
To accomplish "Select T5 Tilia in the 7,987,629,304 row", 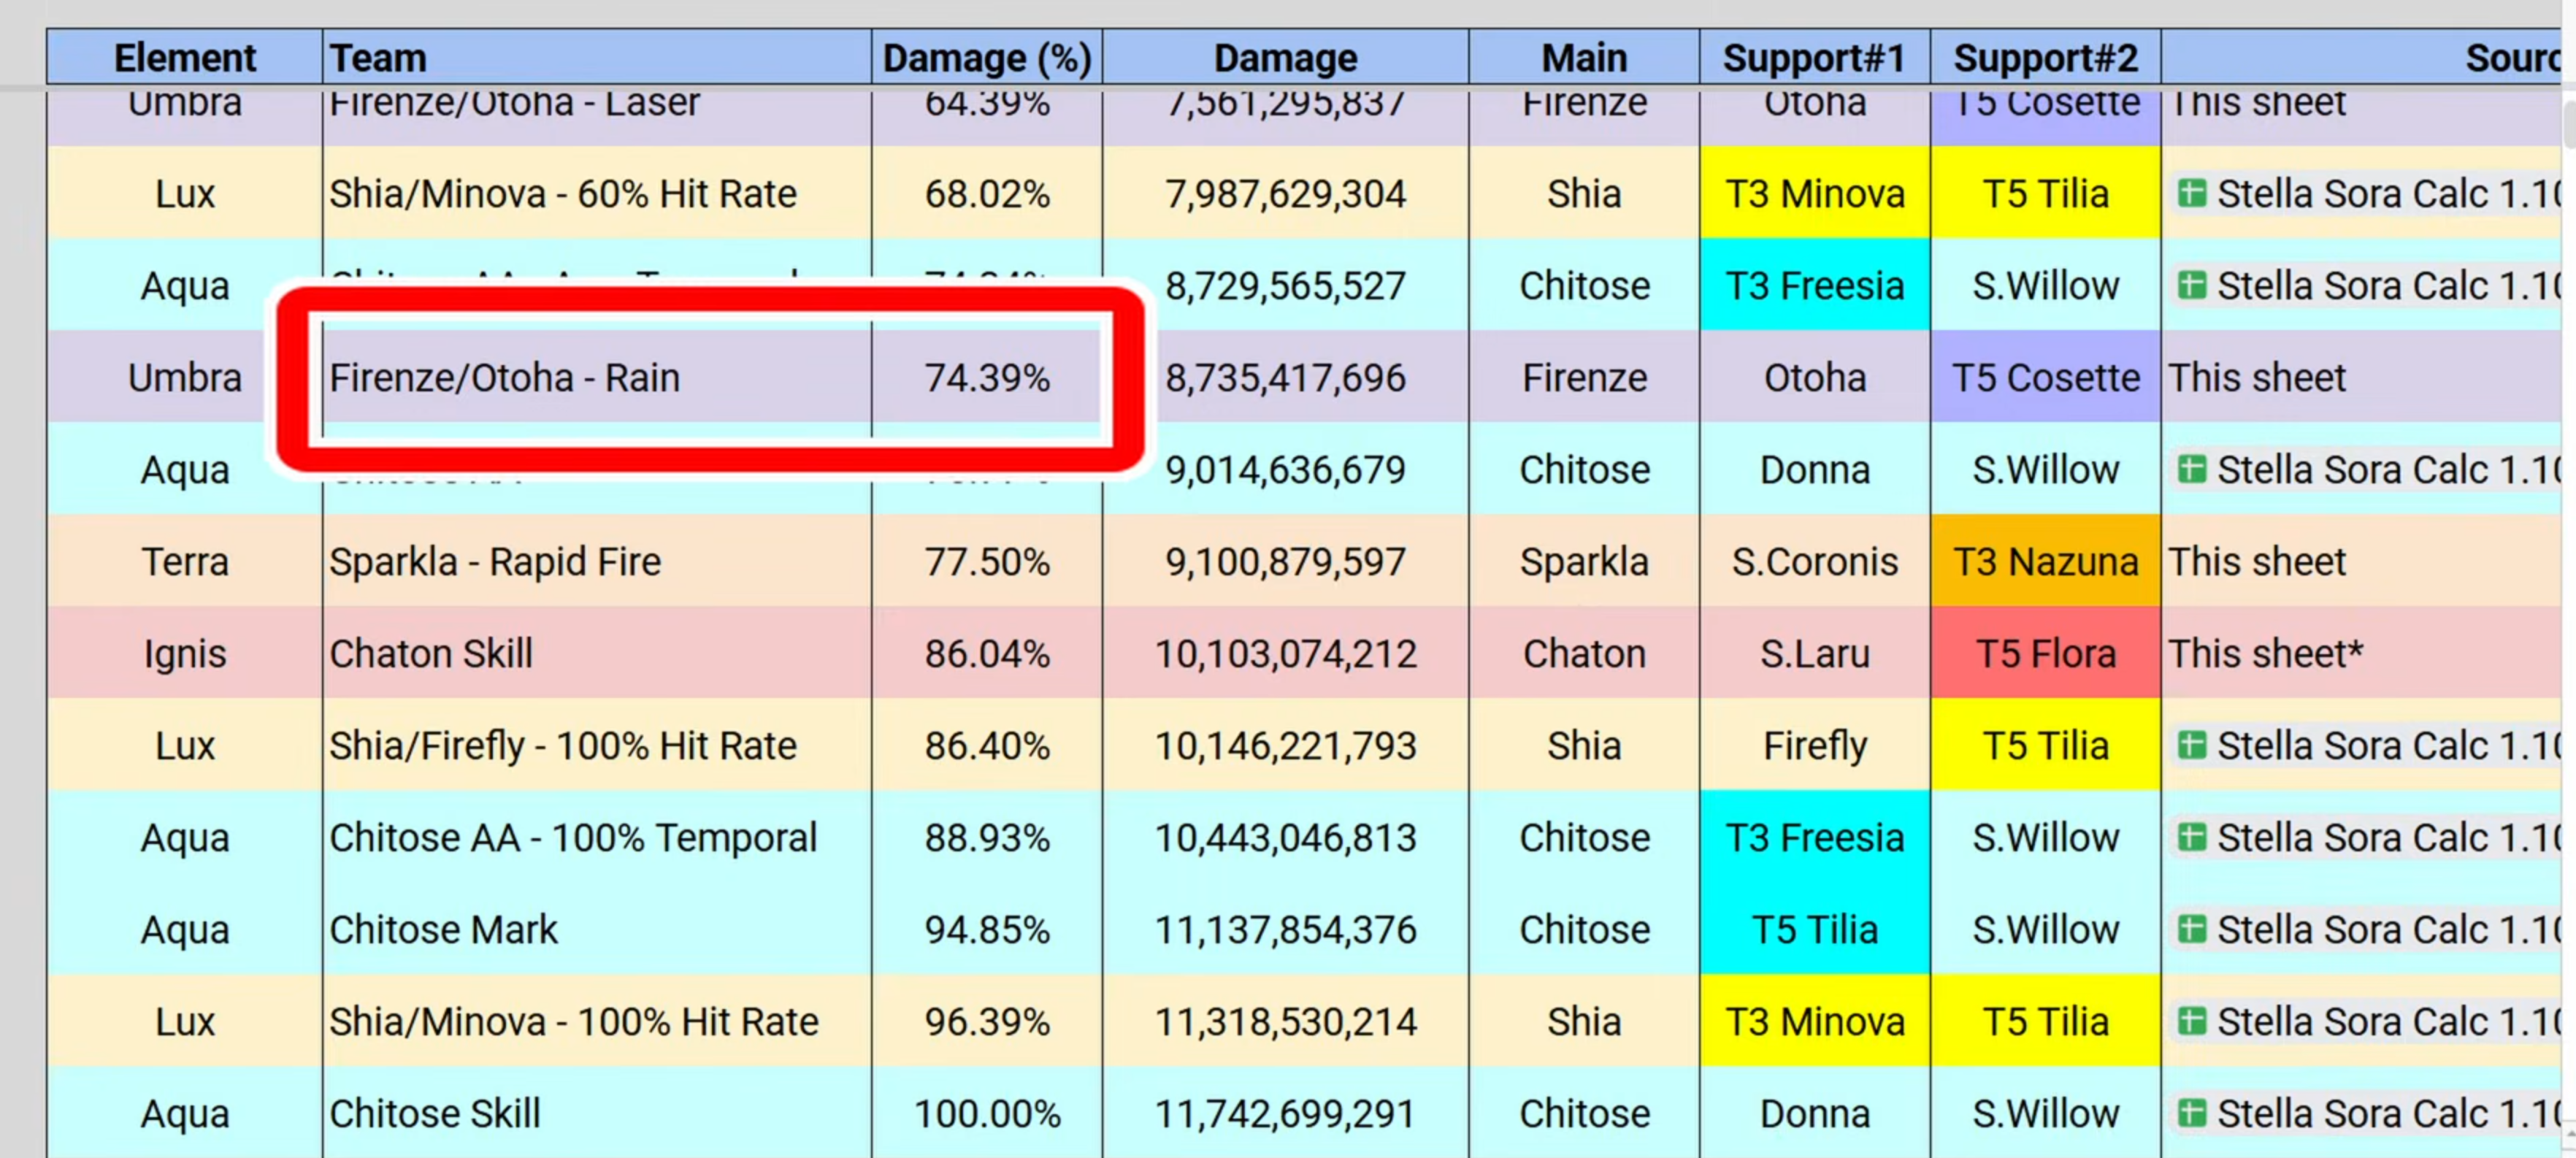I will (2046, 194).
